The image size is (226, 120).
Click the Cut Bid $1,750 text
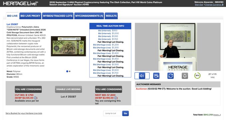pyautogui.click(x=24, y=95)
